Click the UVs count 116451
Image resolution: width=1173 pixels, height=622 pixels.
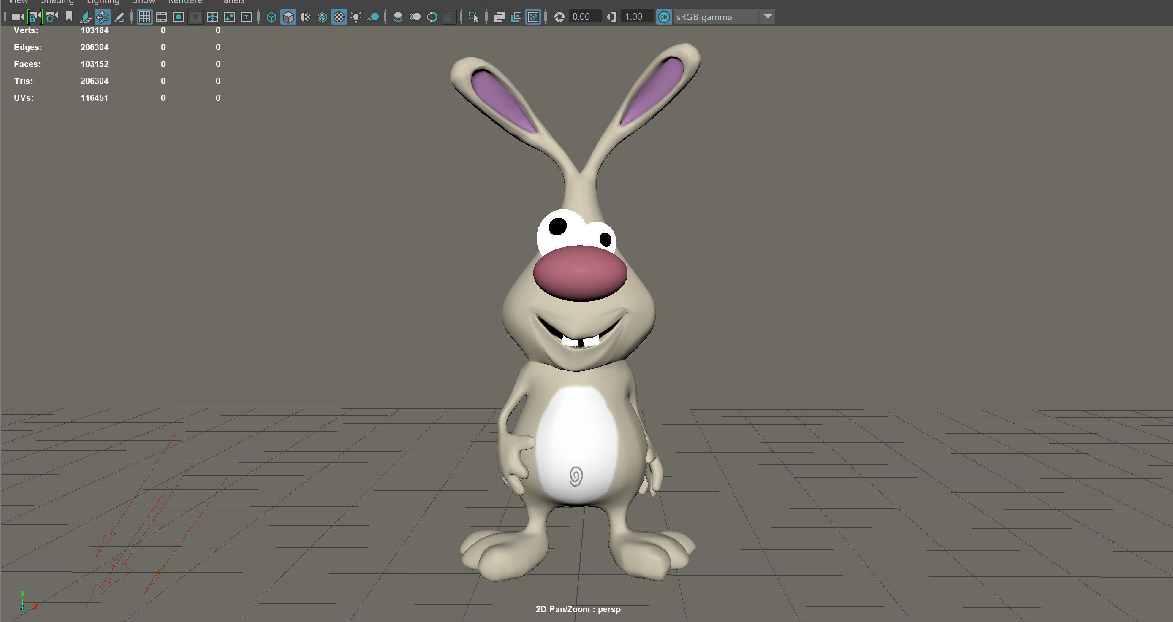pos(94,98)
